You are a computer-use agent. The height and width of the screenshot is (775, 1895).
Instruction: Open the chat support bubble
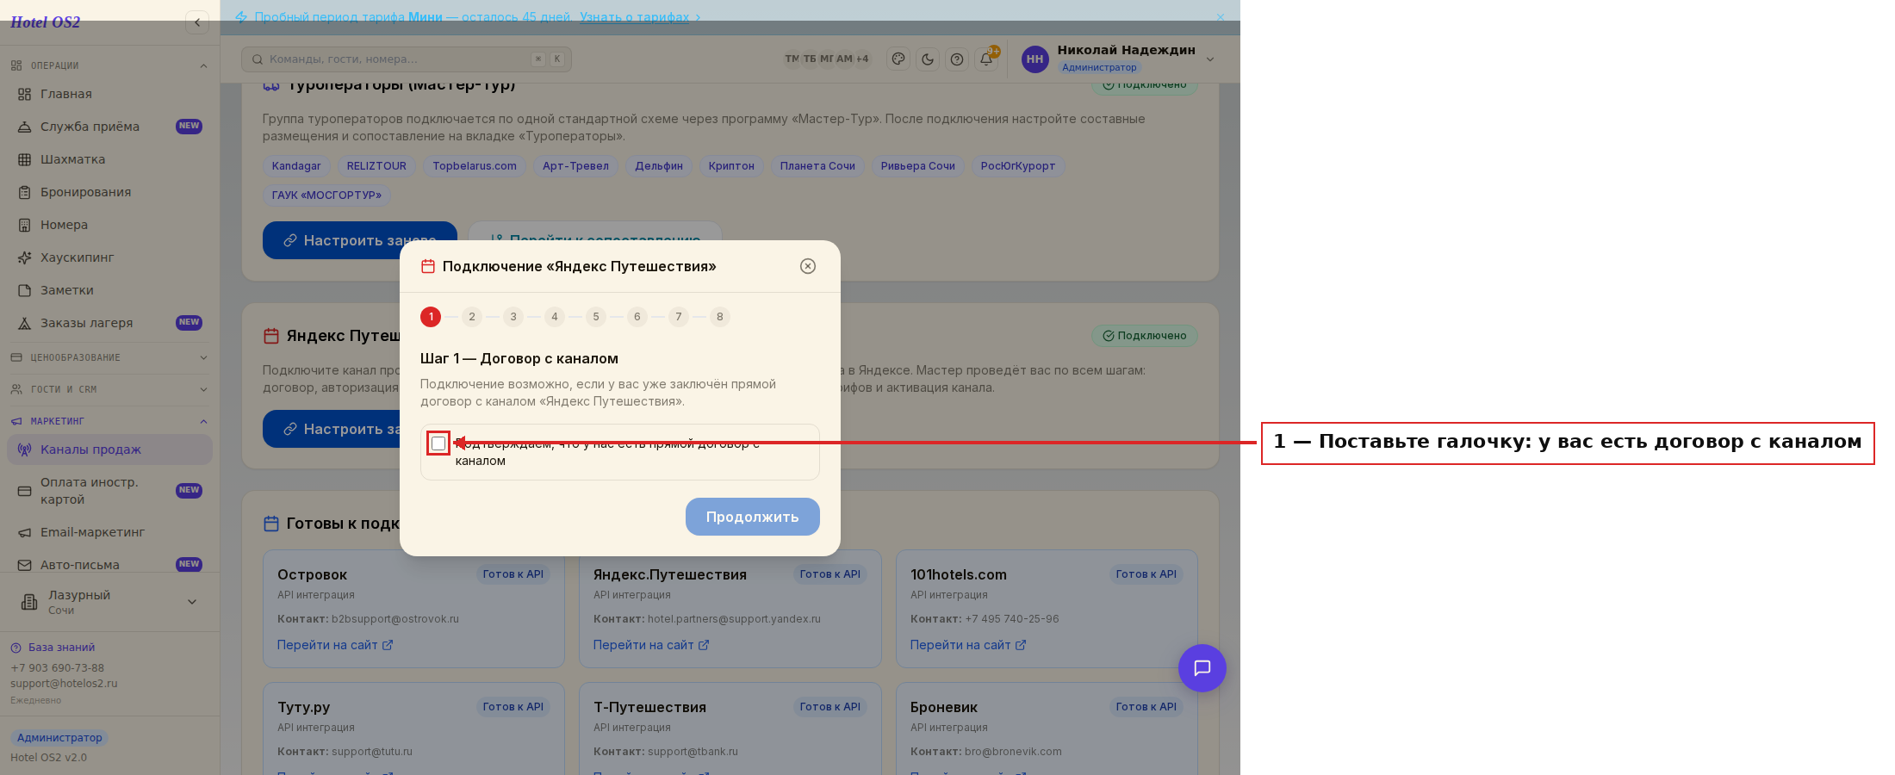pos(1202,668)
